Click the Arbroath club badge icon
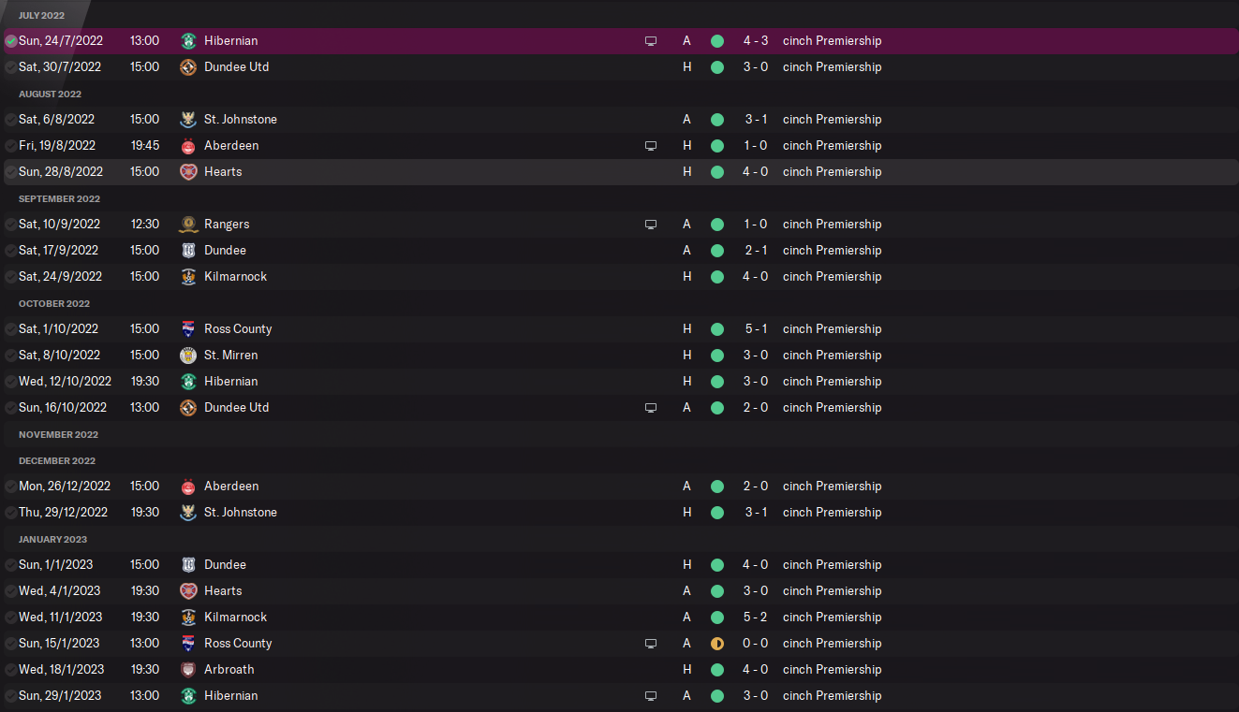This screenshot has width=1239, height=712. (x=188, y=670)
